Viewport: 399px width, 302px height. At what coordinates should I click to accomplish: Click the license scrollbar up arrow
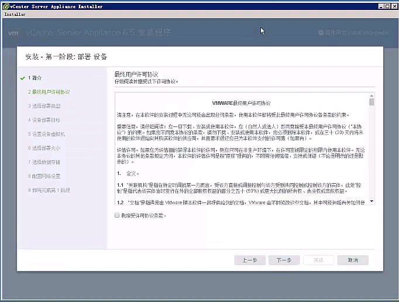coord(372,96)
